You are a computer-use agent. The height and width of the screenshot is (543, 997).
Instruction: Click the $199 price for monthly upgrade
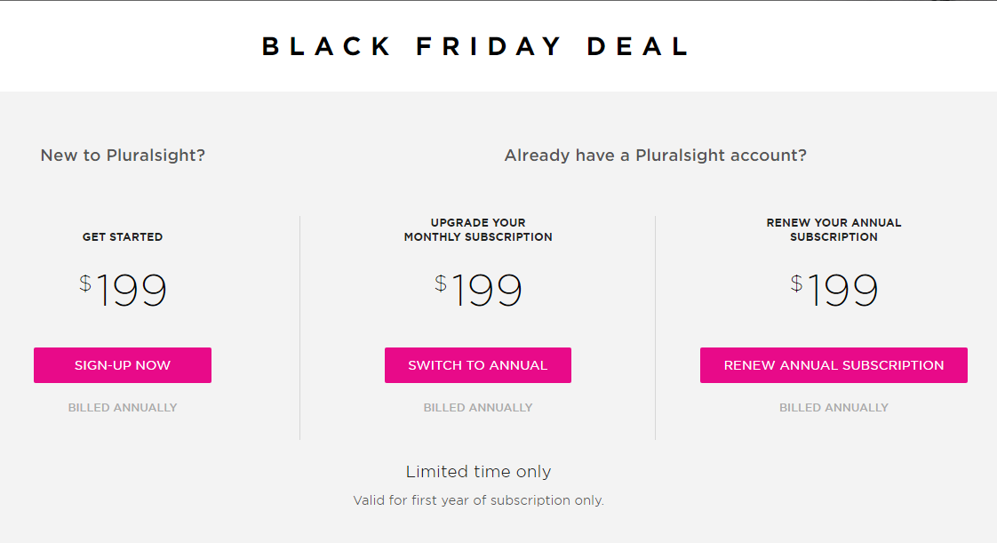pyautogui.click(x=478, y=290)
